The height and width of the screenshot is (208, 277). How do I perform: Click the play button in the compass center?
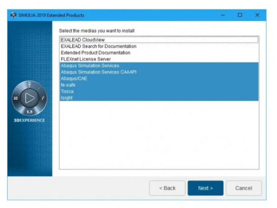click(29, 97)
